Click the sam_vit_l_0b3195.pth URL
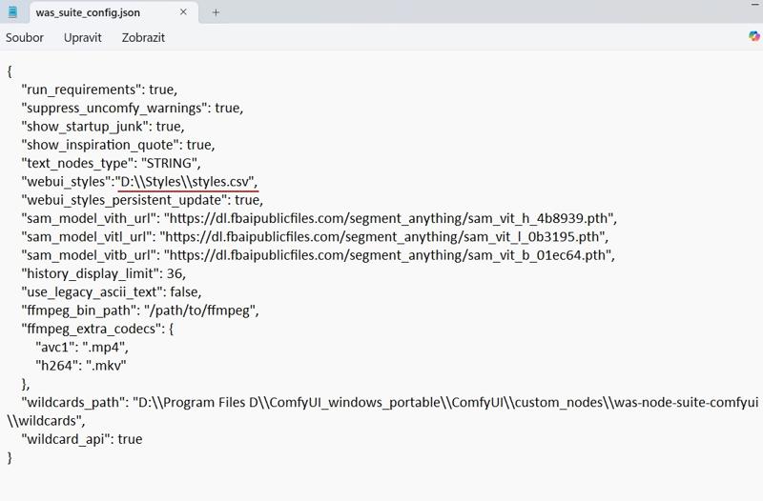Viewport: 763px width, 501px height. 384,237
